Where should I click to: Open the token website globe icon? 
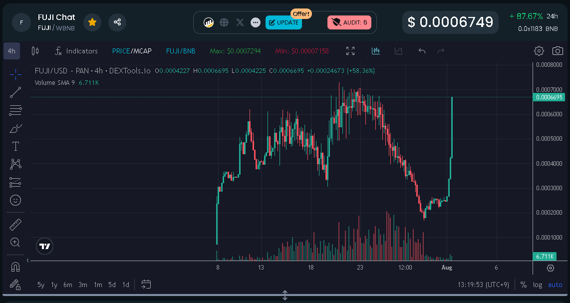point(224,22)
